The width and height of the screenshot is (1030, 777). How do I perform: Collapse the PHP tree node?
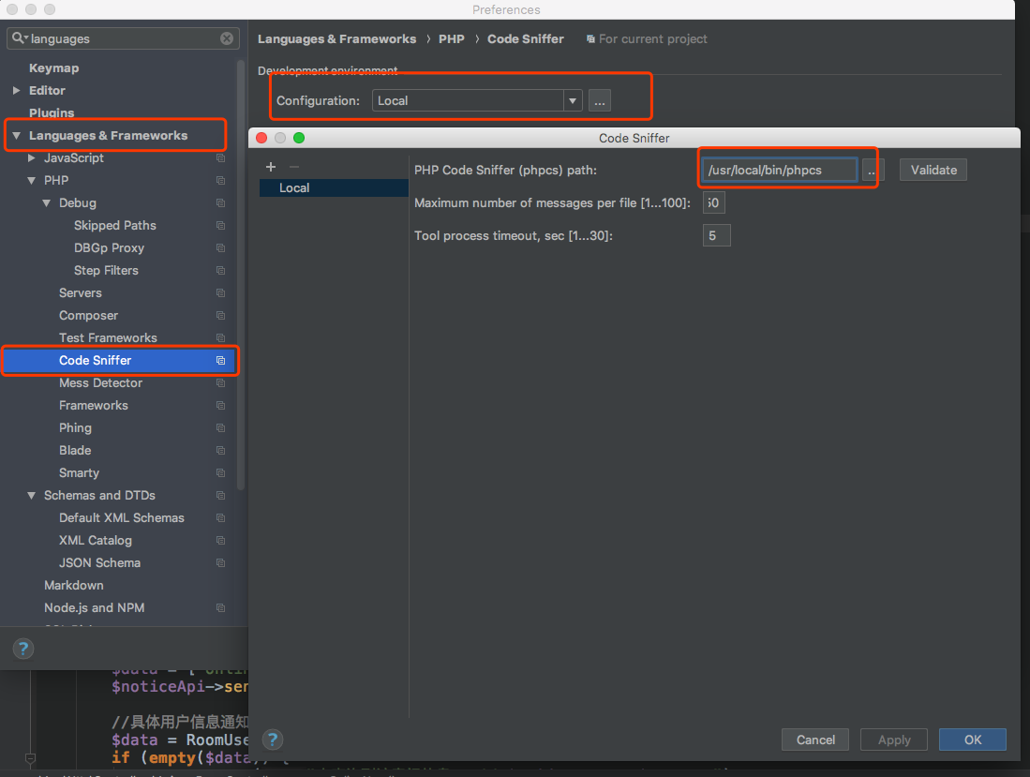[32, 181]
